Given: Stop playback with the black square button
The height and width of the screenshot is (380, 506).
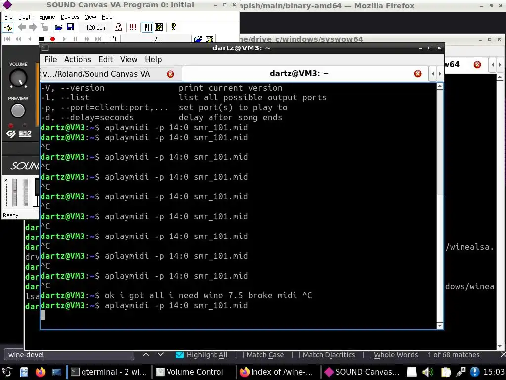Looking at the screenshot, I should (42, 39).
